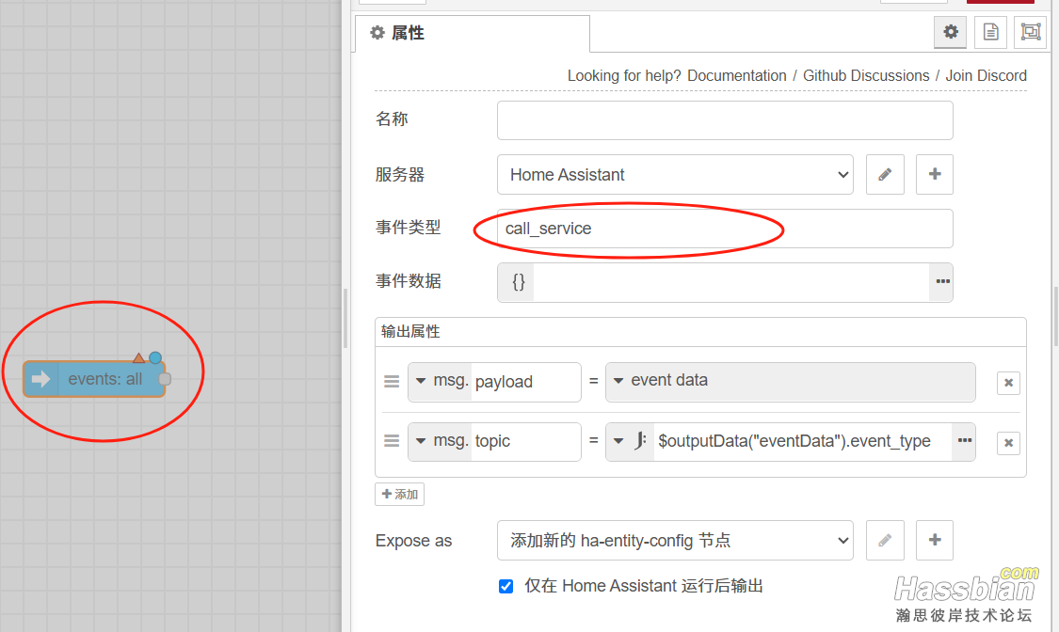Screen dimensions: 1059x632
Task: Grab reorder handle of payload row
Action: tap(392, 382)
